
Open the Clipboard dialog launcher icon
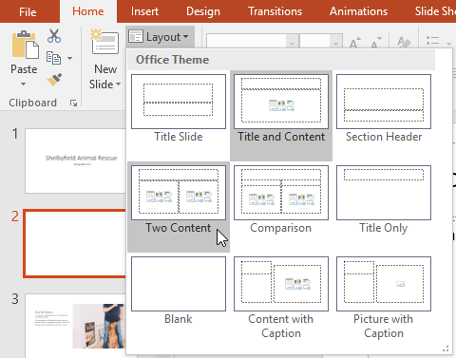point(73,103)
